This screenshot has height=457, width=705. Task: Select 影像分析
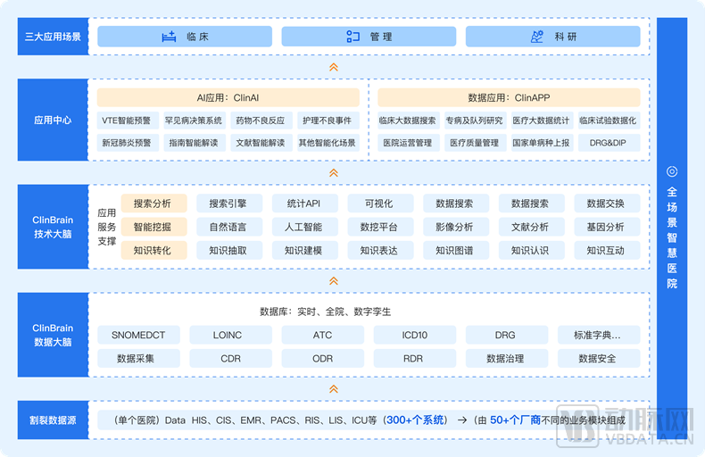pos(456,227)
